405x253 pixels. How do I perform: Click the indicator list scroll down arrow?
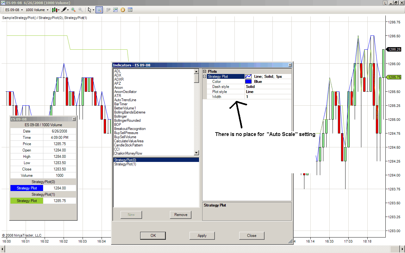point(196,153)
